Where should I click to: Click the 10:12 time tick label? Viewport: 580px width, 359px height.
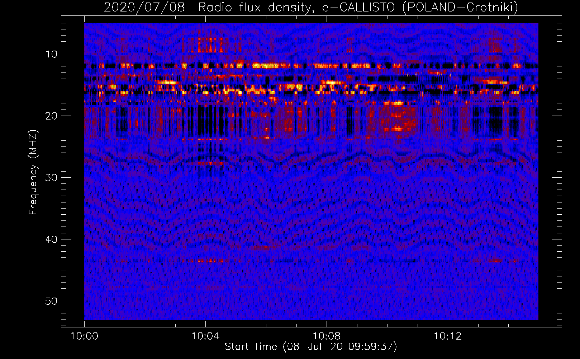448,336
